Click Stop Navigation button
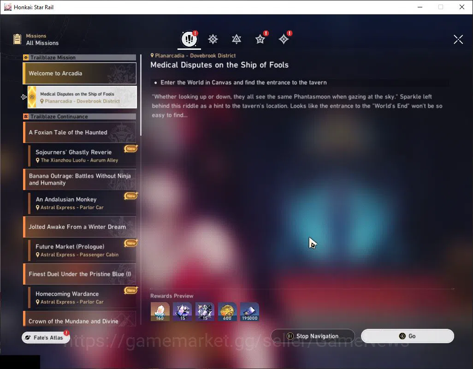This screenshot has height=369, width=473. coord(313,336)
